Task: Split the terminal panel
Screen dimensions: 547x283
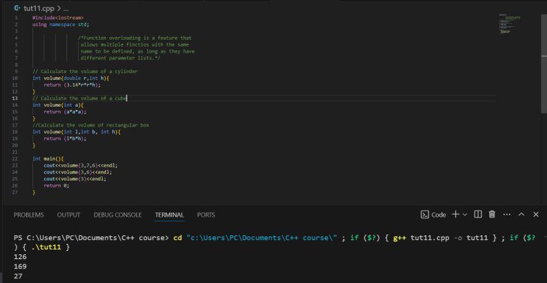Action: 478,215
